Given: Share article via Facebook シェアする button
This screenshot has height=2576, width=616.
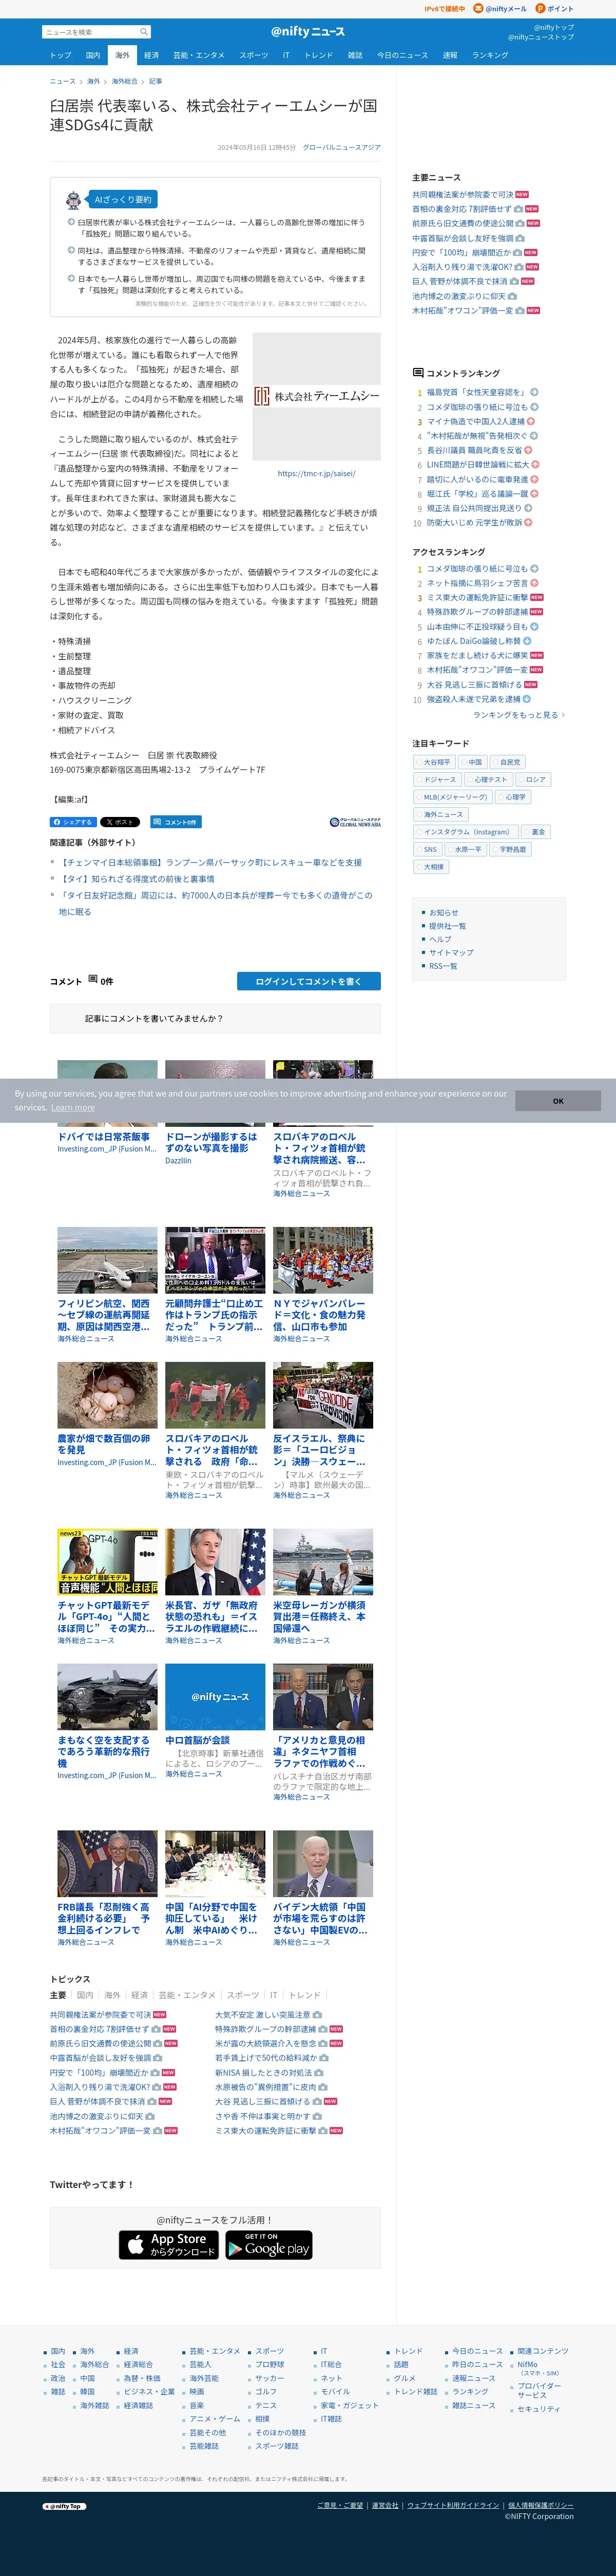Looking at the screenshot, I should [x=72, y=822].
